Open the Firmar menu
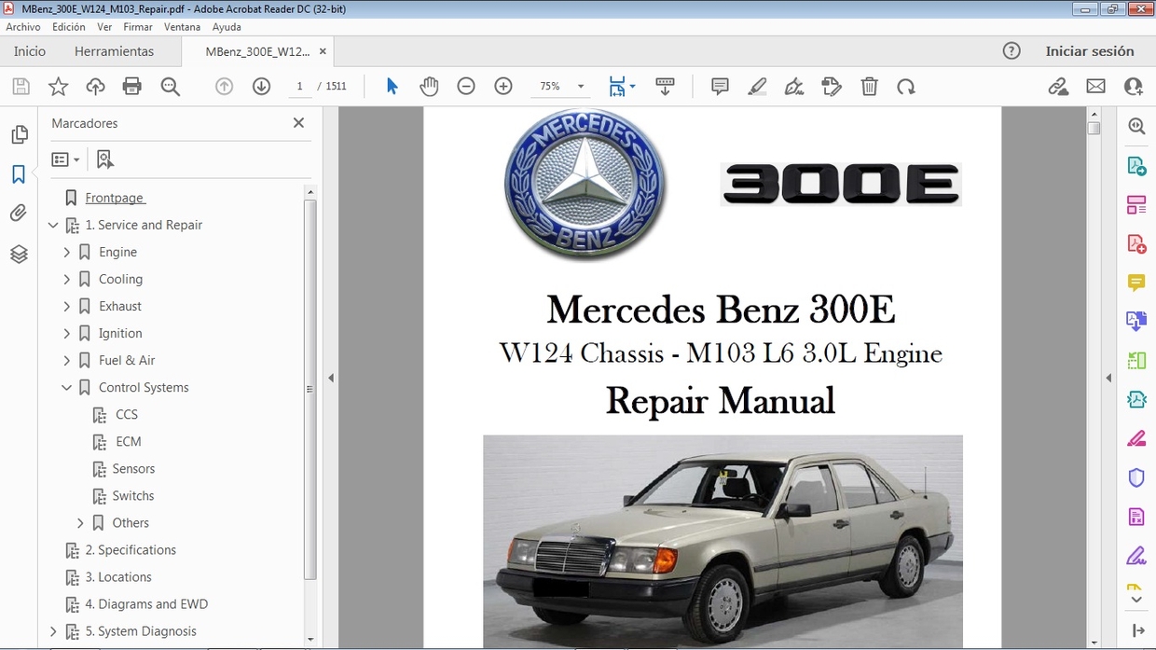Viewport: 1156px width, 650px height. 138,27
